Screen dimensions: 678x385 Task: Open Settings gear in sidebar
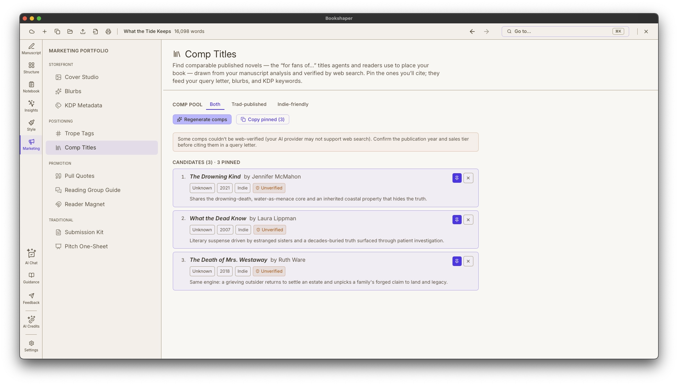click(31, 346)
